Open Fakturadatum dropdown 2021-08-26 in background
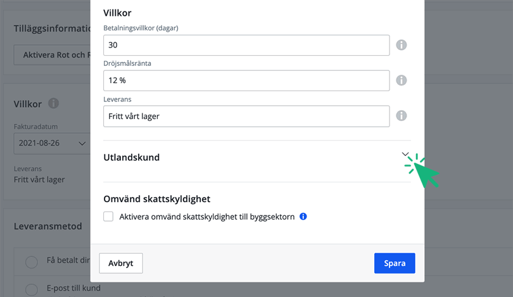Viewport: 513px width, 297px height. pos(52,143)
